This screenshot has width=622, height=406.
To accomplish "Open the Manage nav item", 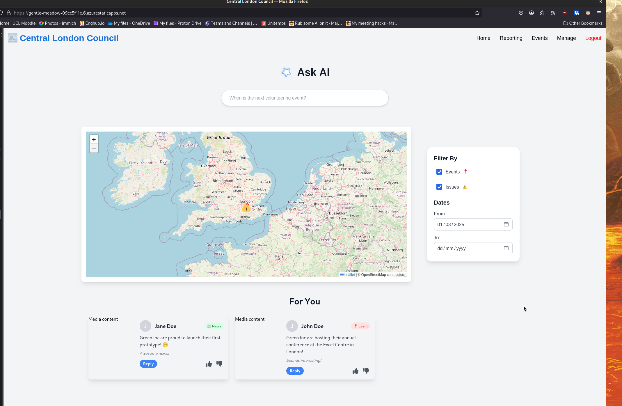I will (566, 38).
